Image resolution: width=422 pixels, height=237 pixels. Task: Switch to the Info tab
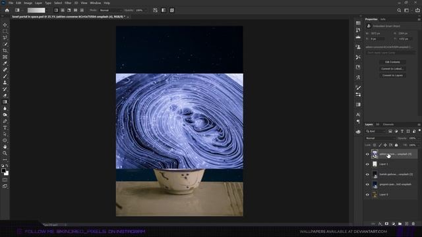382,19
